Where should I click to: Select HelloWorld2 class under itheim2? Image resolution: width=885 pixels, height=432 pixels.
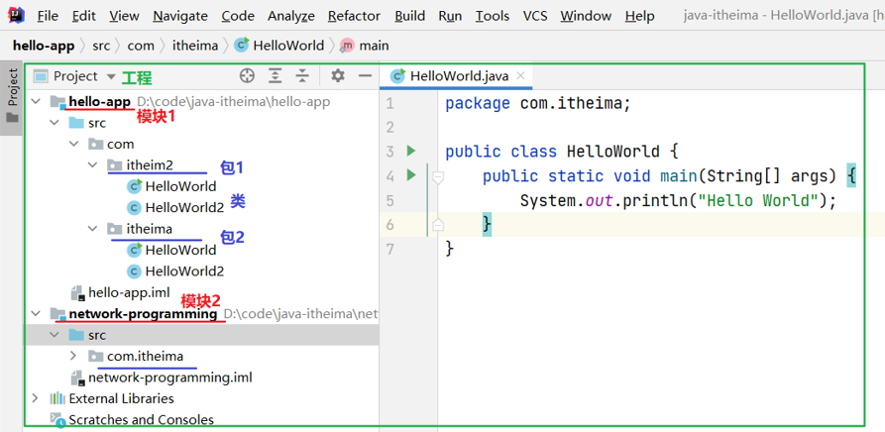[x=184, y=207]
